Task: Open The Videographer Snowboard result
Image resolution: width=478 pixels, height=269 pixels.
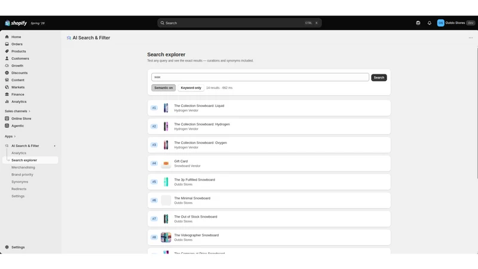Action: click(x=269, y=237)
